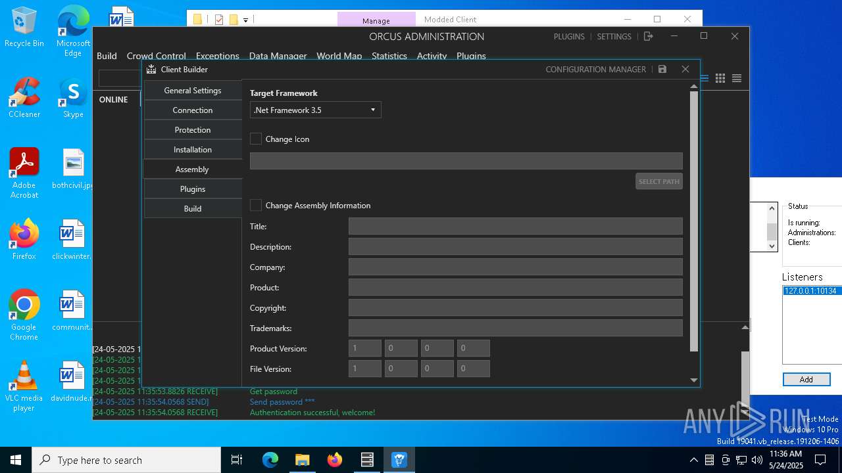
Task: Click the Client Builder window icon
Action: coord(151,69)
